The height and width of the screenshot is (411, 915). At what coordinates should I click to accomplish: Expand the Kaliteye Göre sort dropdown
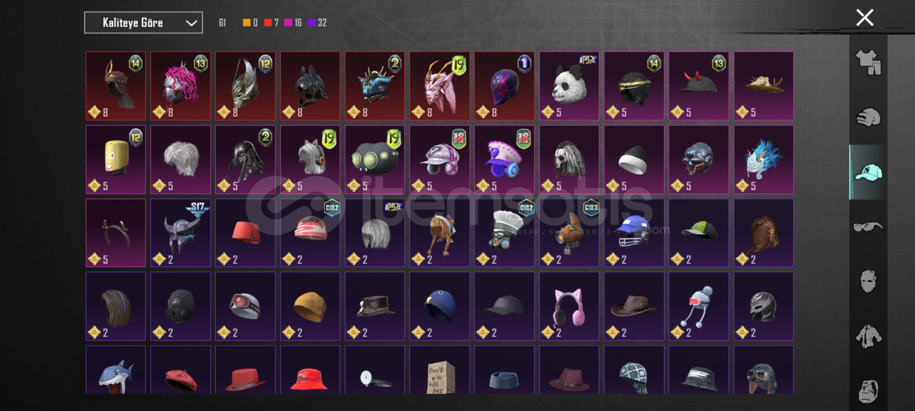(143, 23)
